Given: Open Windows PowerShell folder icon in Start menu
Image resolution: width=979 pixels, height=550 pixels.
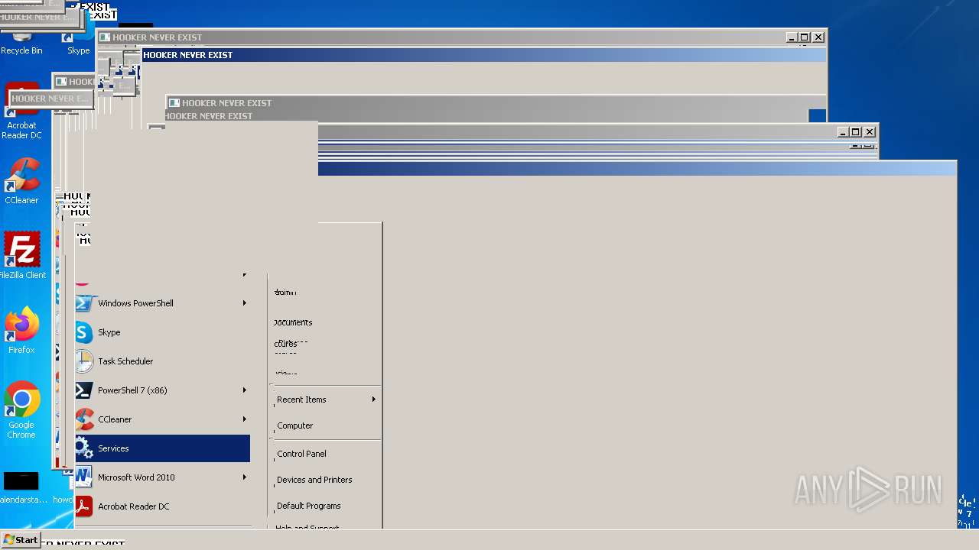Looking at the screenshot, I should pyautogui.click(x=84, y=303).
